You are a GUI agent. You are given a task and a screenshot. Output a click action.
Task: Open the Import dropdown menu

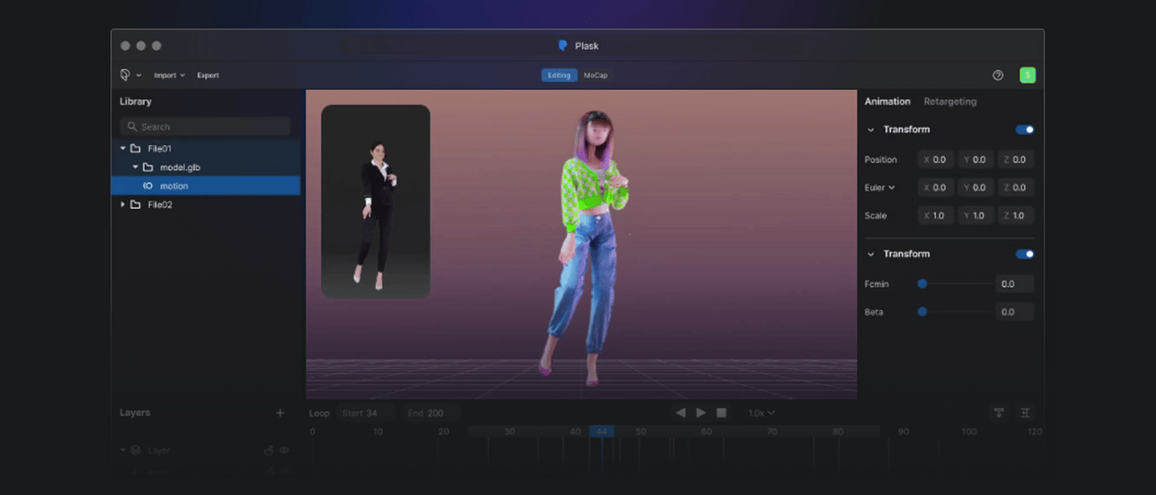(169, 75)
